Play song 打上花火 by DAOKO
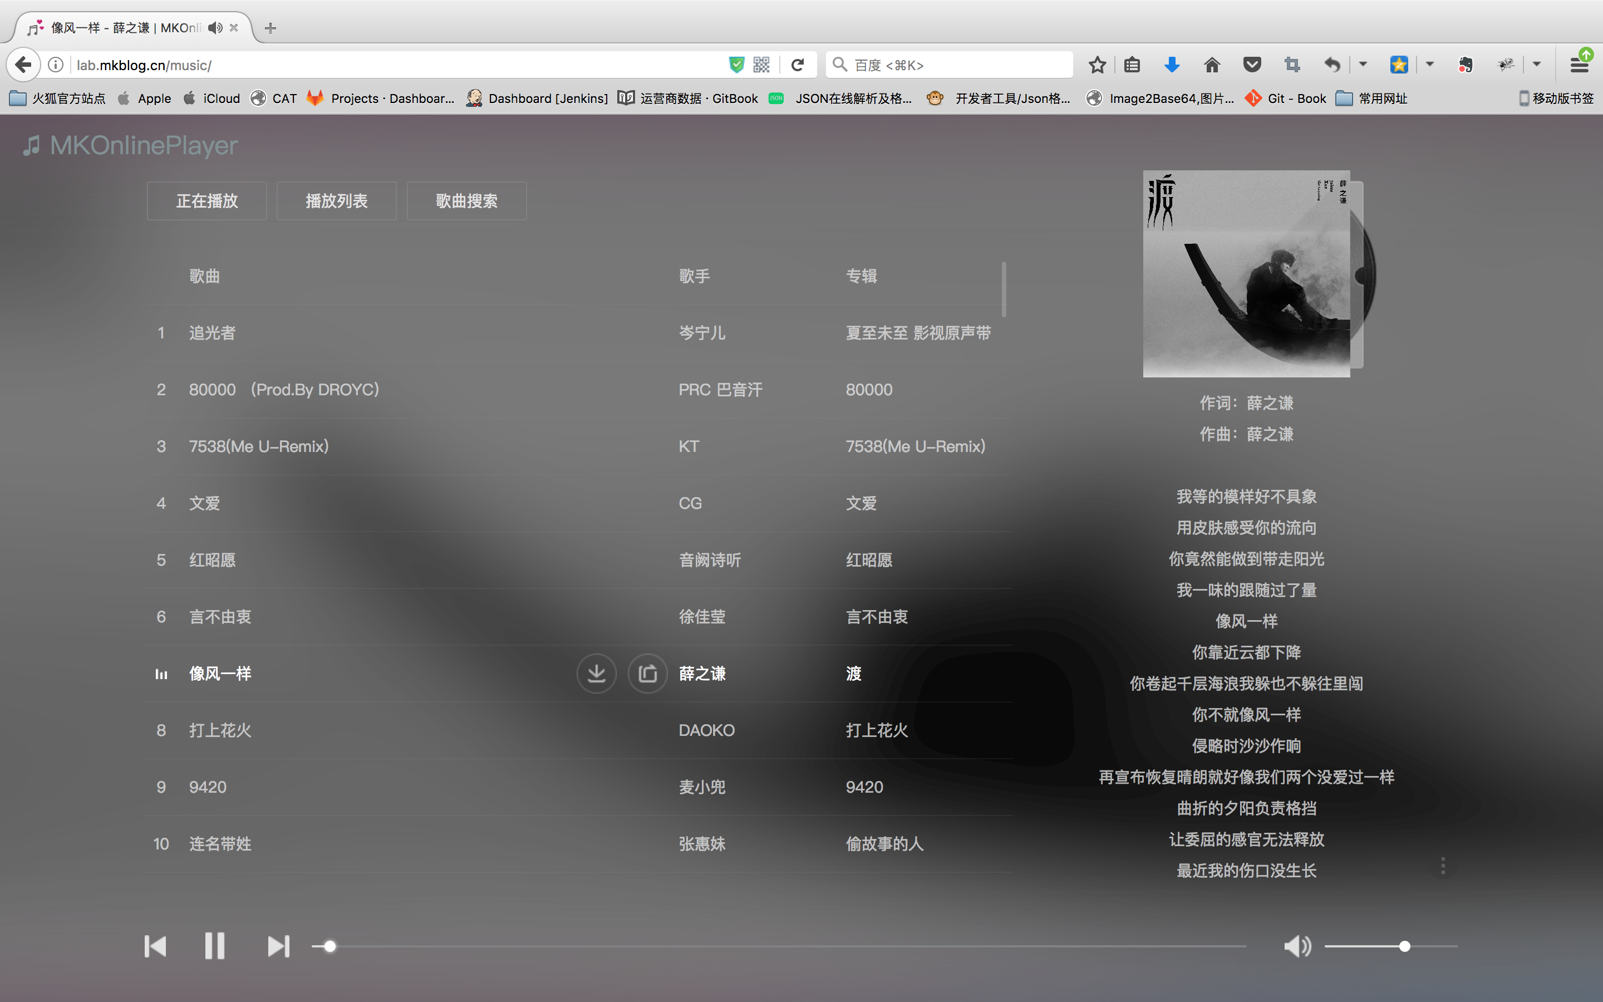This screenshot has width=1603, height=1002. [220, 730]
